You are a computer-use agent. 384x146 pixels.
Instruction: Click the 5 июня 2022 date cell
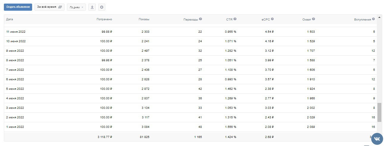[15, 89]
